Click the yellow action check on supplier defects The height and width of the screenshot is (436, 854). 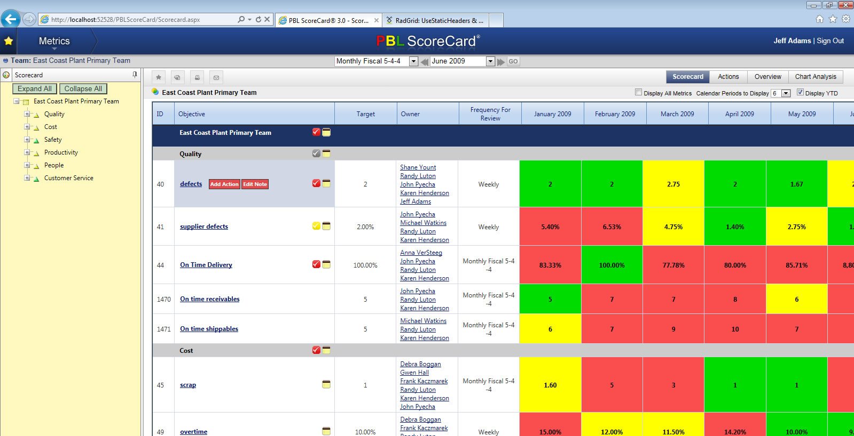click(316, 226)
